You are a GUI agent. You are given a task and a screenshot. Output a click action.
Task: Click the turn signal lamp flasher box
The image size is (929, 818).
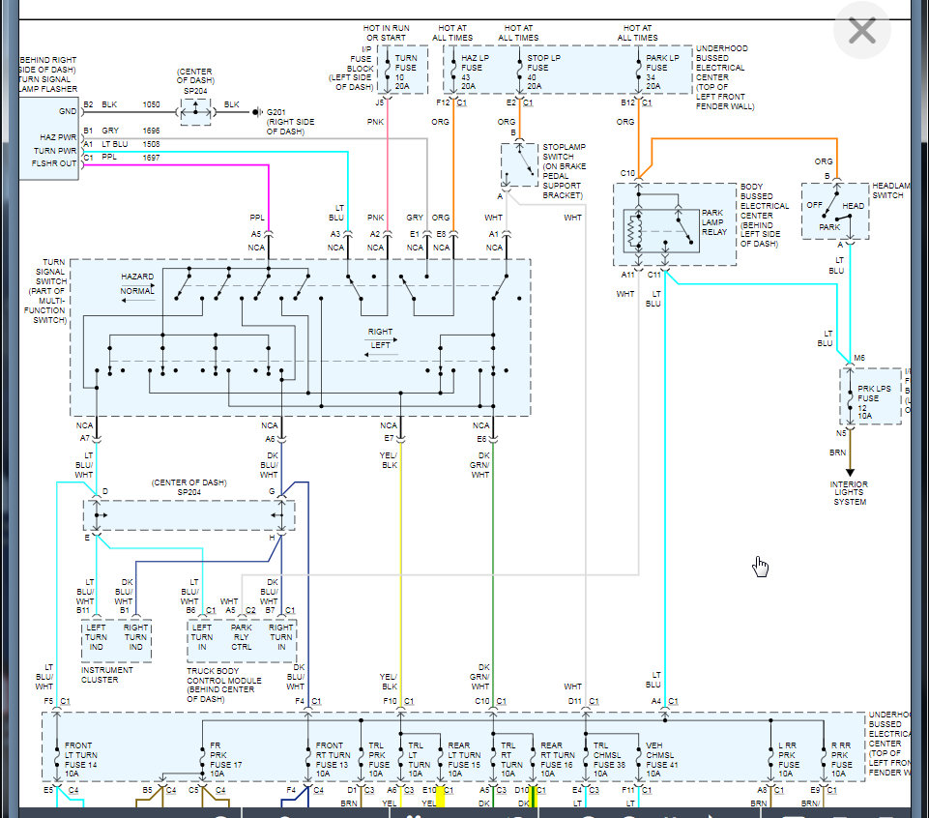[x=48, y=138]
